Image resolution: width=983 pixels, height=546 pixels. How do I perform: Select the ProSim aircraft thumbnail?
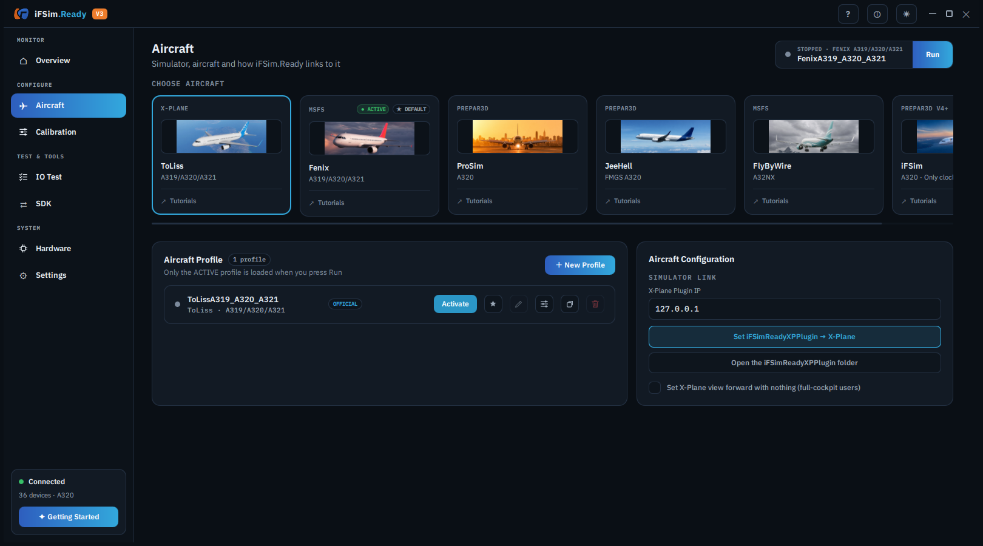tap(518, 136)
